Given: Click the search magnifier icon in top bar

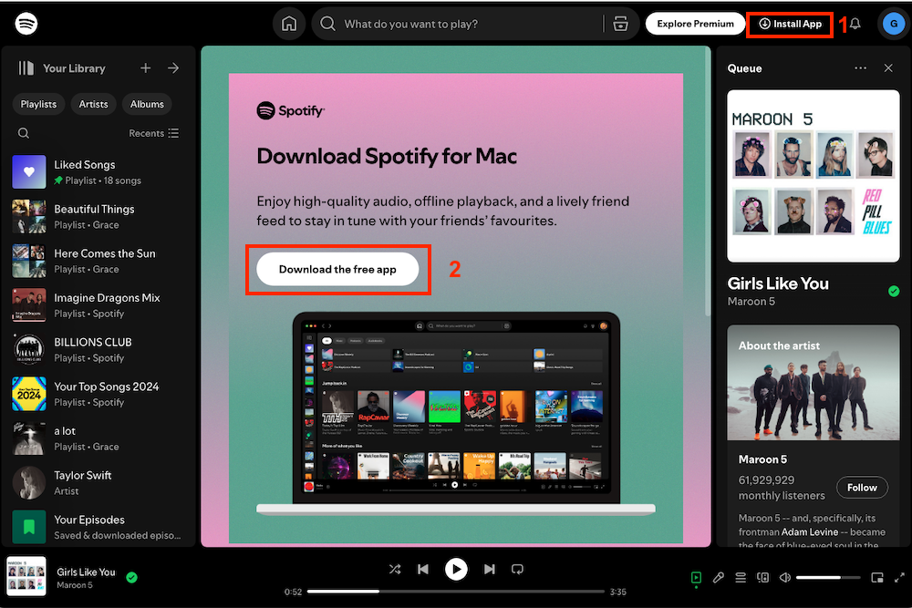Looking at the screenshot, I should [x=328, y=24].
